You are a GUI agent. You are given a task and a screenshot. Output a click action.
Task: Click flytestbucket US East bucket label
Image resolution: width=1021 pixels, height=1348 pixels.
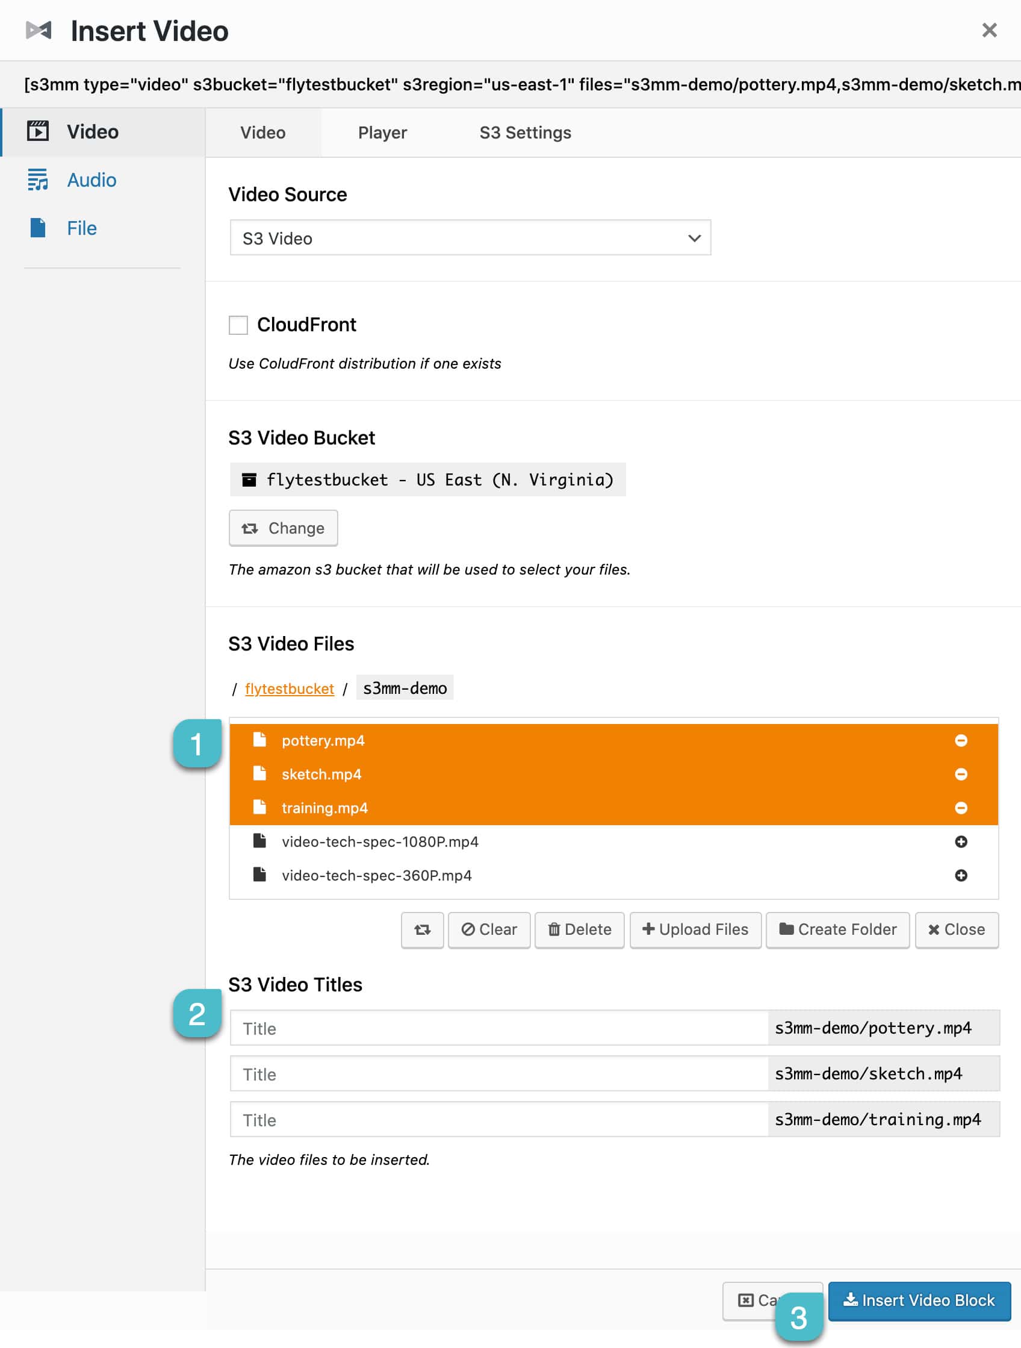point(427,479)
